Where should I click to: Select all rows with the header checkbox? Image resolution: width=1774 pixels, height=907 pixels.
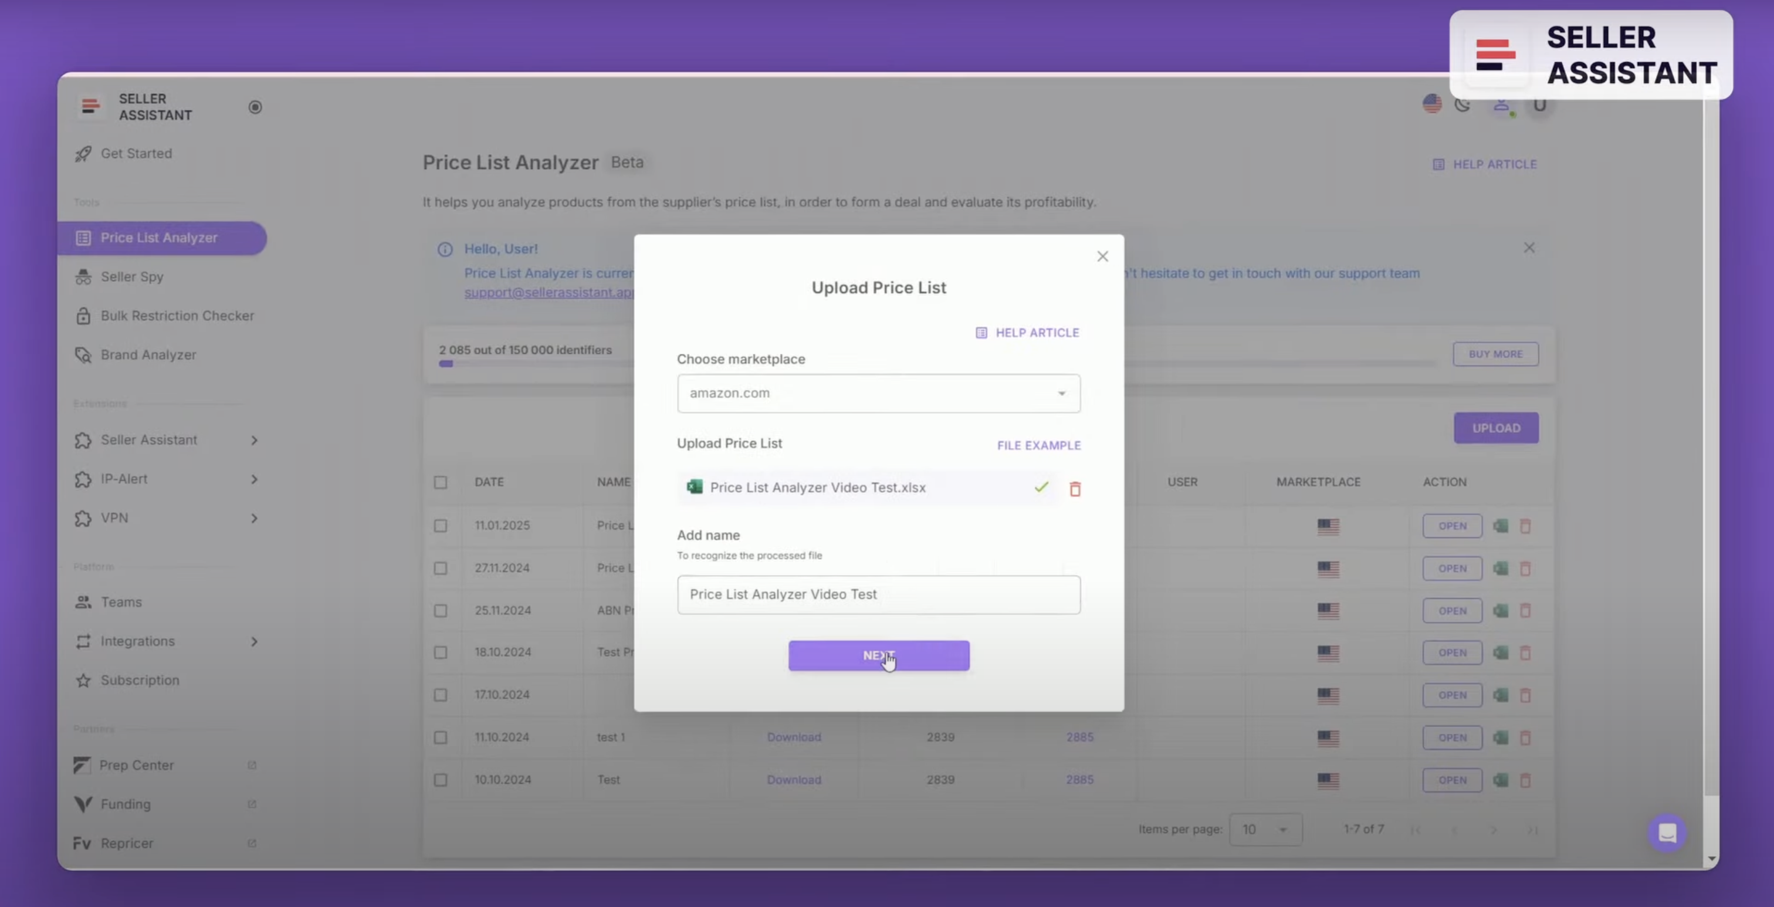point(441,483)
